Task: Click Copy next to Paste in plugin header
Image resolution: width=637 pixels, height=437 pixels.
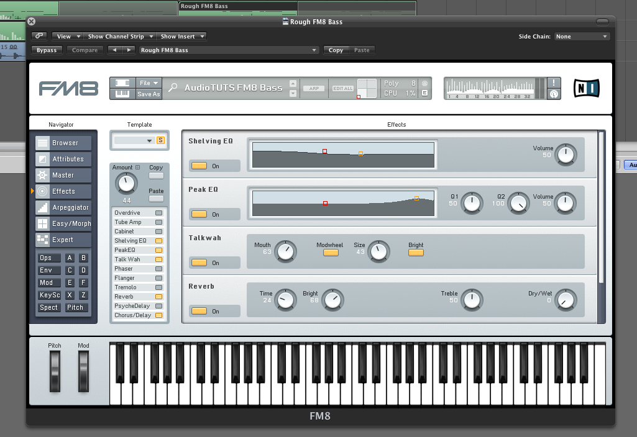Action: [x=336, y=50]
